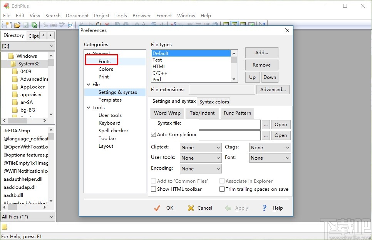Open the Cliptext dropdown
Image resolution: width=372 pixels, height=240 pixels.
click(x=201, y=147)
